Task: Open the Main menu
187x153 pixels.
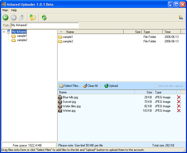Action: (5, 10)
